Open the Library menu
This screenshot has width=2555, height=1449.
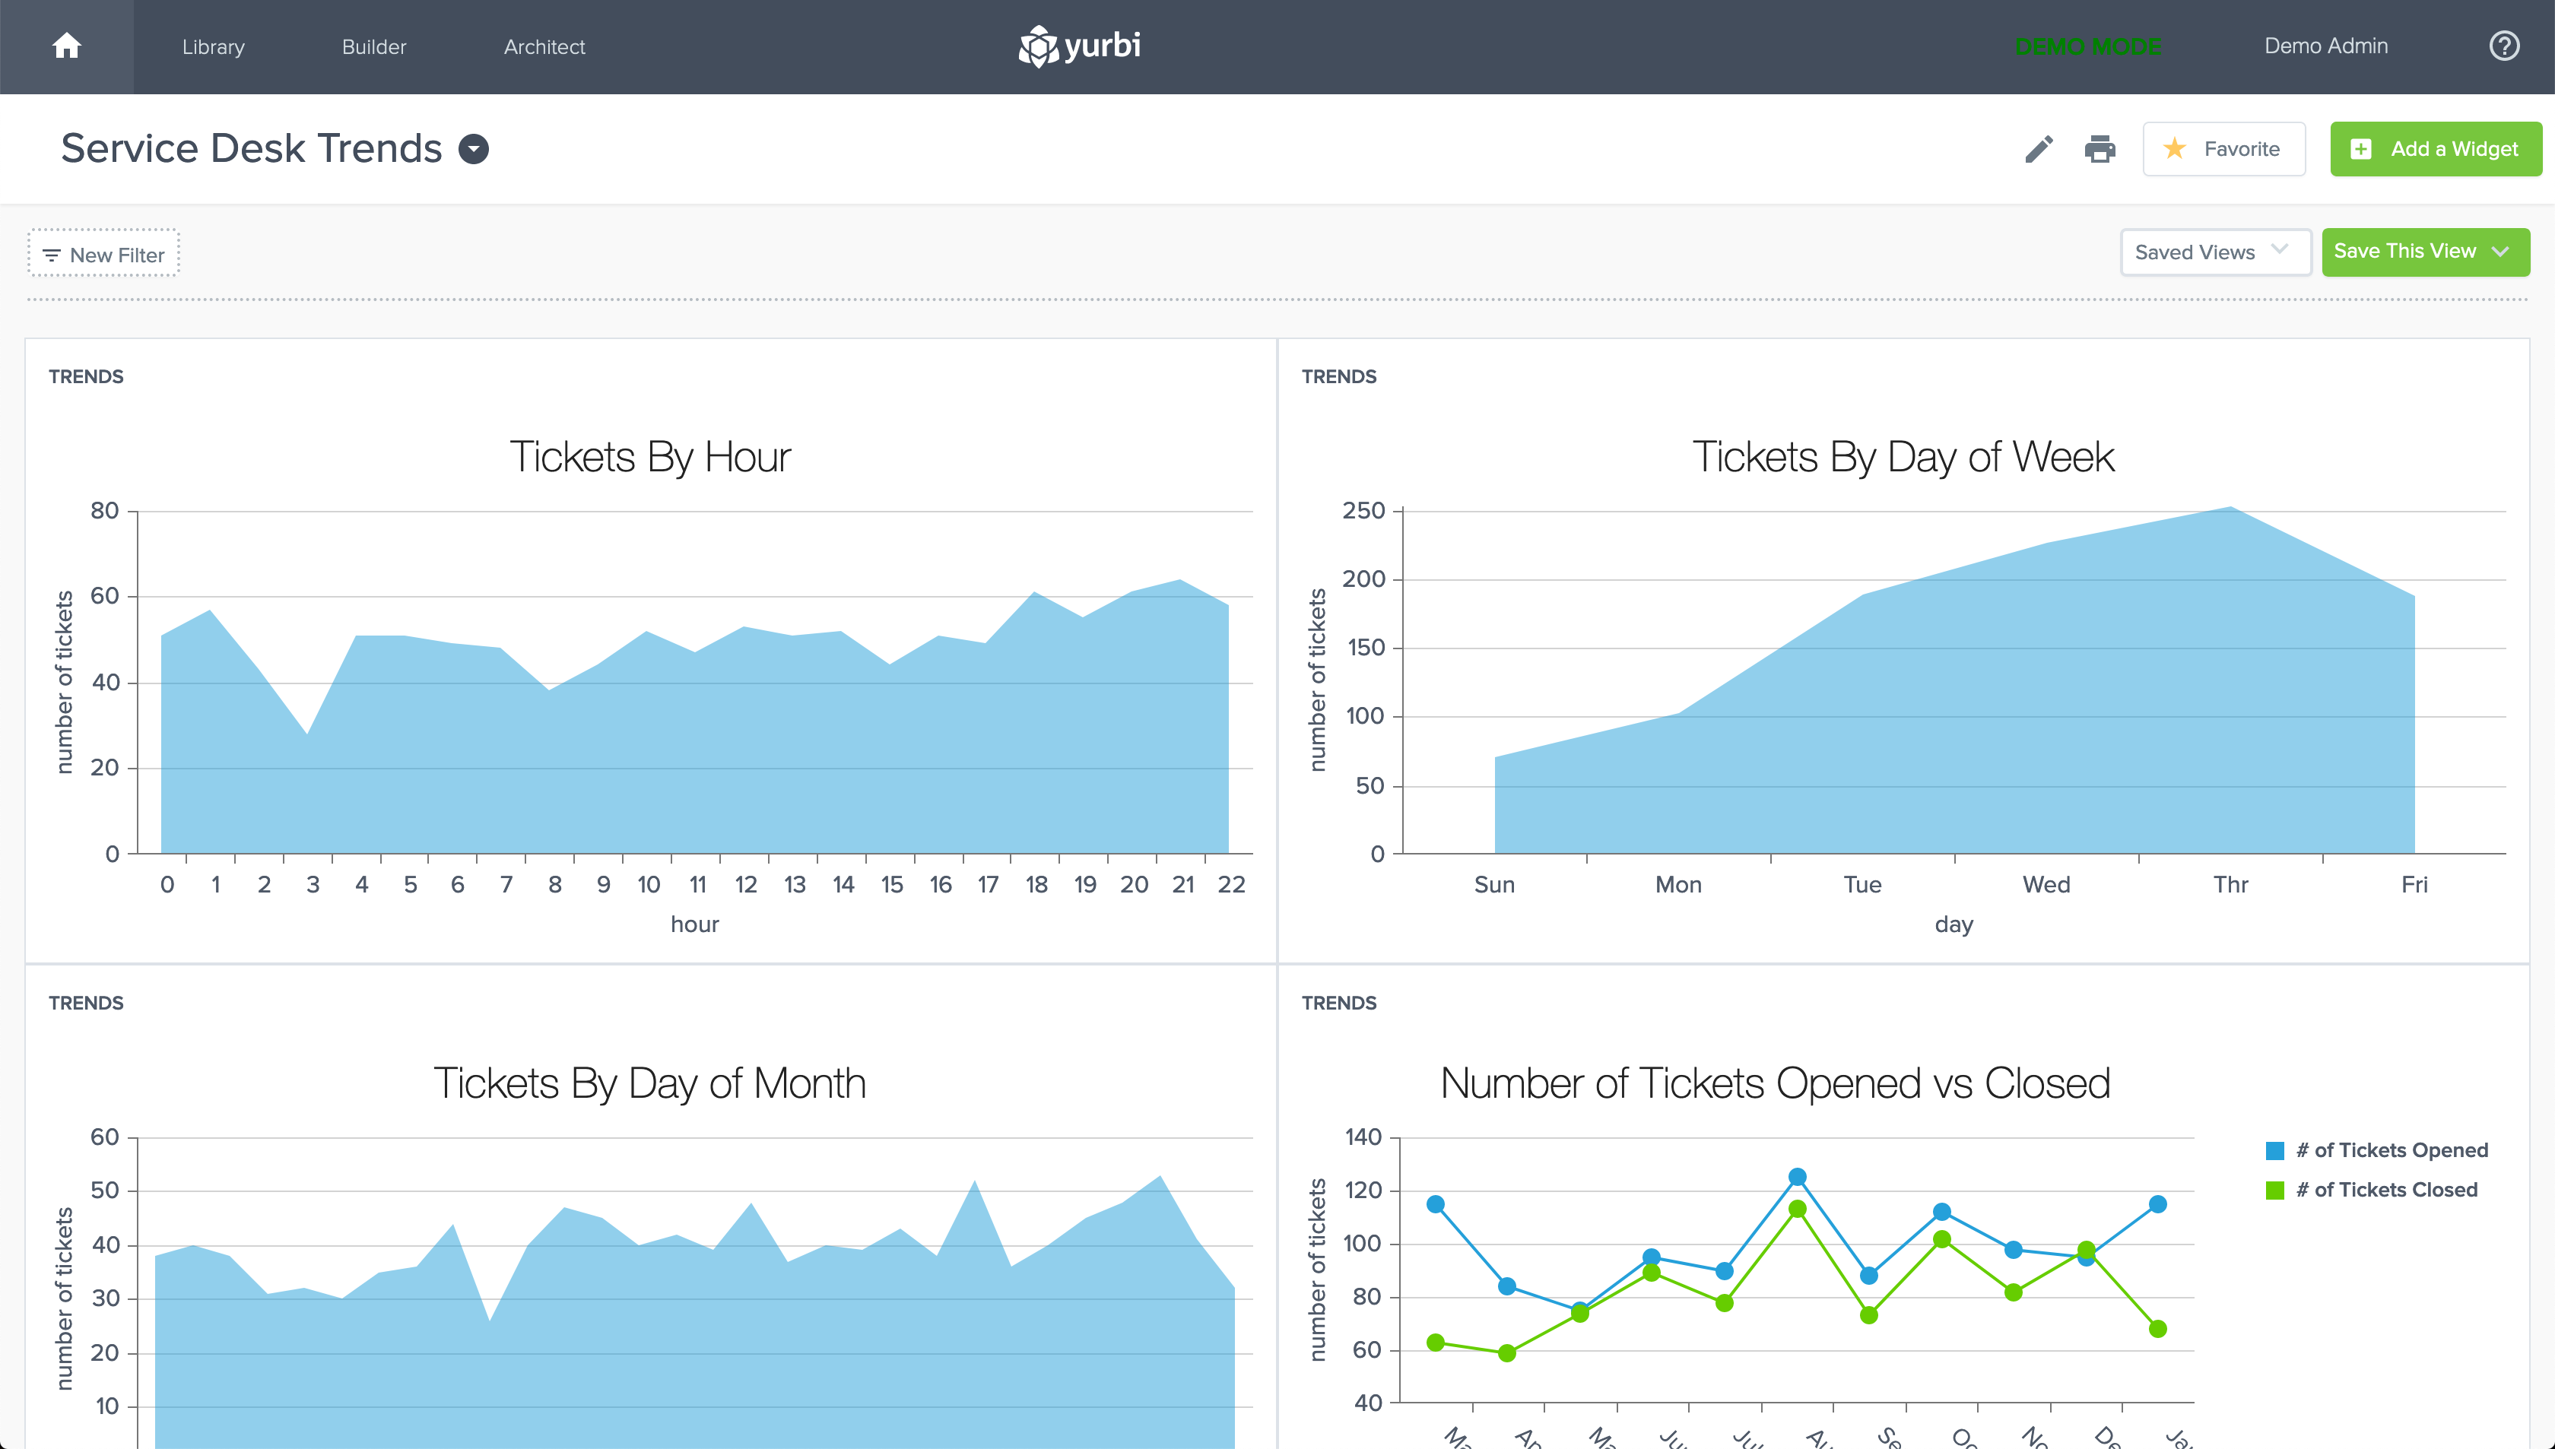[213, 47]
